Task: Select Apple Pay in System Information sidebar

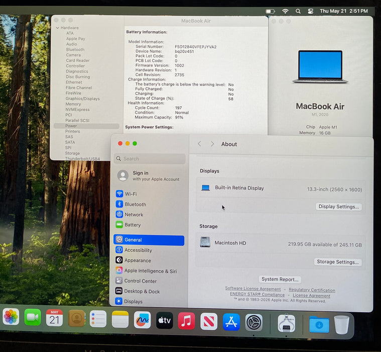Action: click(x=76, y=39)
